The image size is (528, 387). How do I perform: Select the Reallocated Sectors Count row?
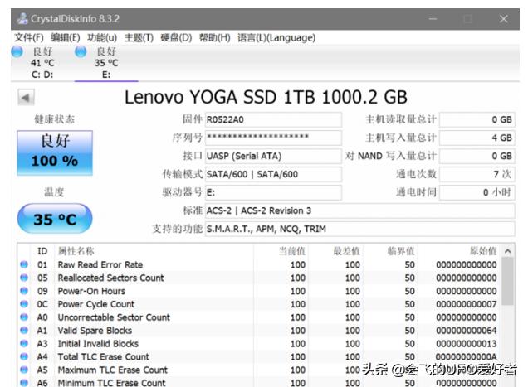[x=259, y=278]
